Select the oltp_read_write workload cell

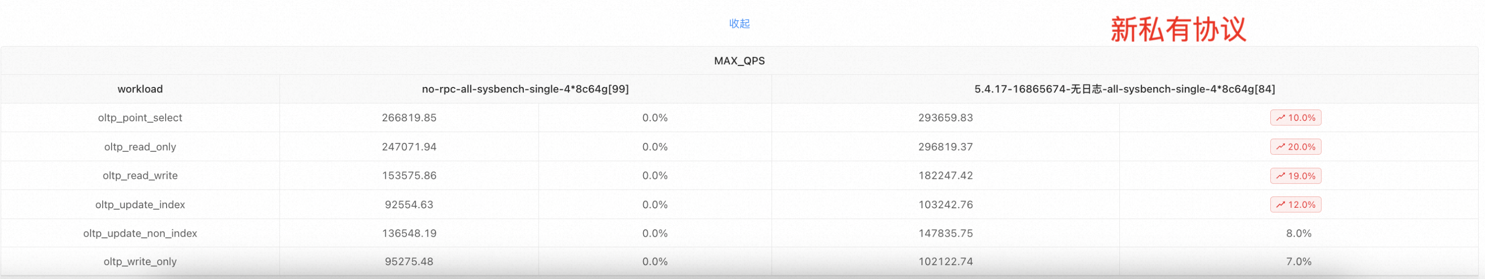click(x=140, y=176)
